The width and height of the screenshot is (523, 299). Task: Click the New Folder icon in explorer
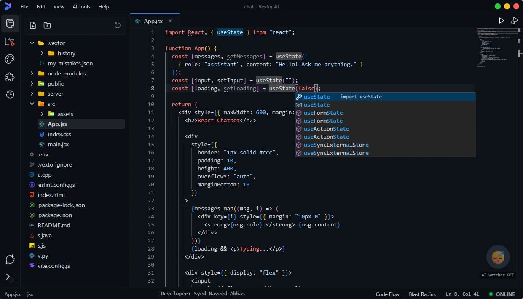point(47,25)
